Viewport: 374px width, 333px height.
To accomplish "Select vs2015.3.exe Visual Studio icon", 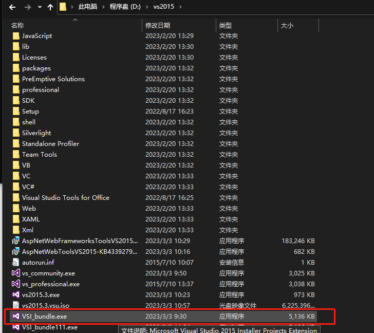I will 16,295.
